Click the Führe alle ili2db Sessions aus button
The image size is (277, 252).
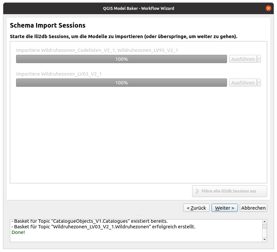pyautogui.click(x=229, y=191)
